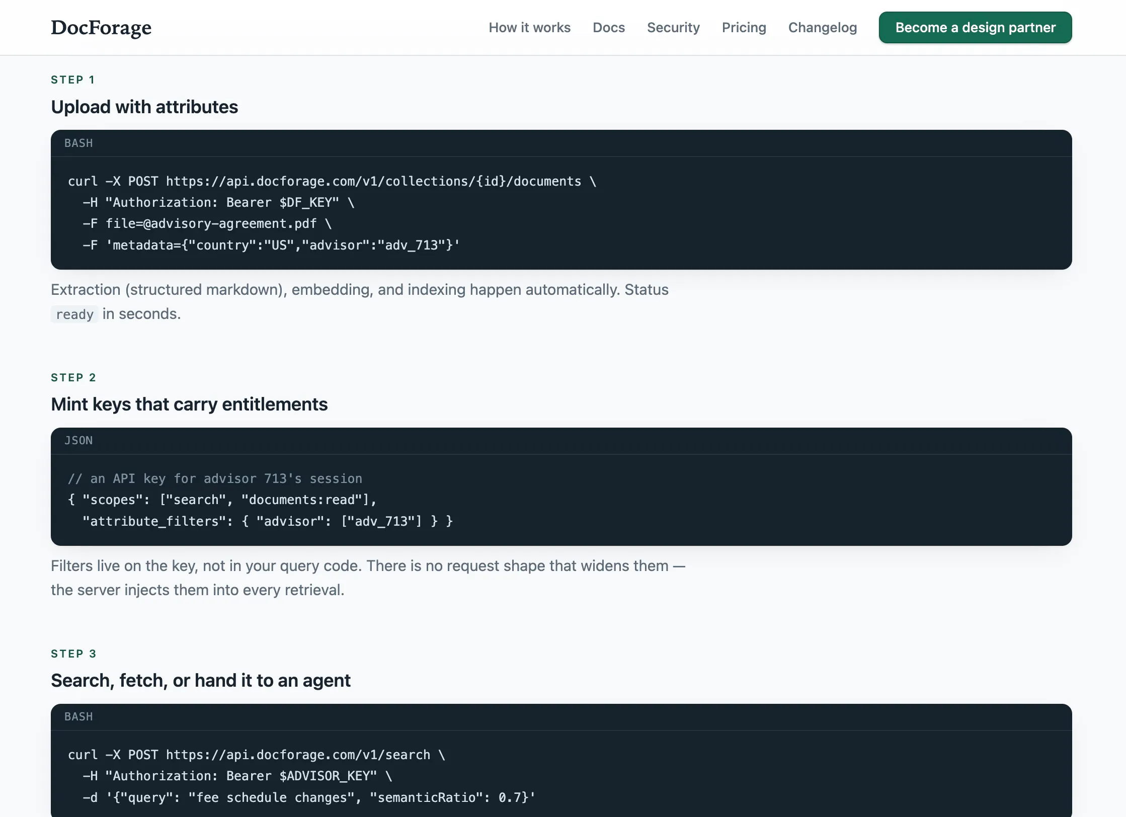Click the JSON code block label
The height and width of the screenshot is (817, 1126).
tap(78, 441)
